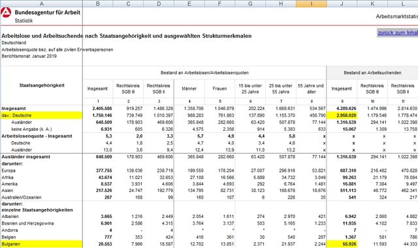
Task: Click the 'dav.: Deutsche' highlighted row label
Action: click(x=41, y=115)
